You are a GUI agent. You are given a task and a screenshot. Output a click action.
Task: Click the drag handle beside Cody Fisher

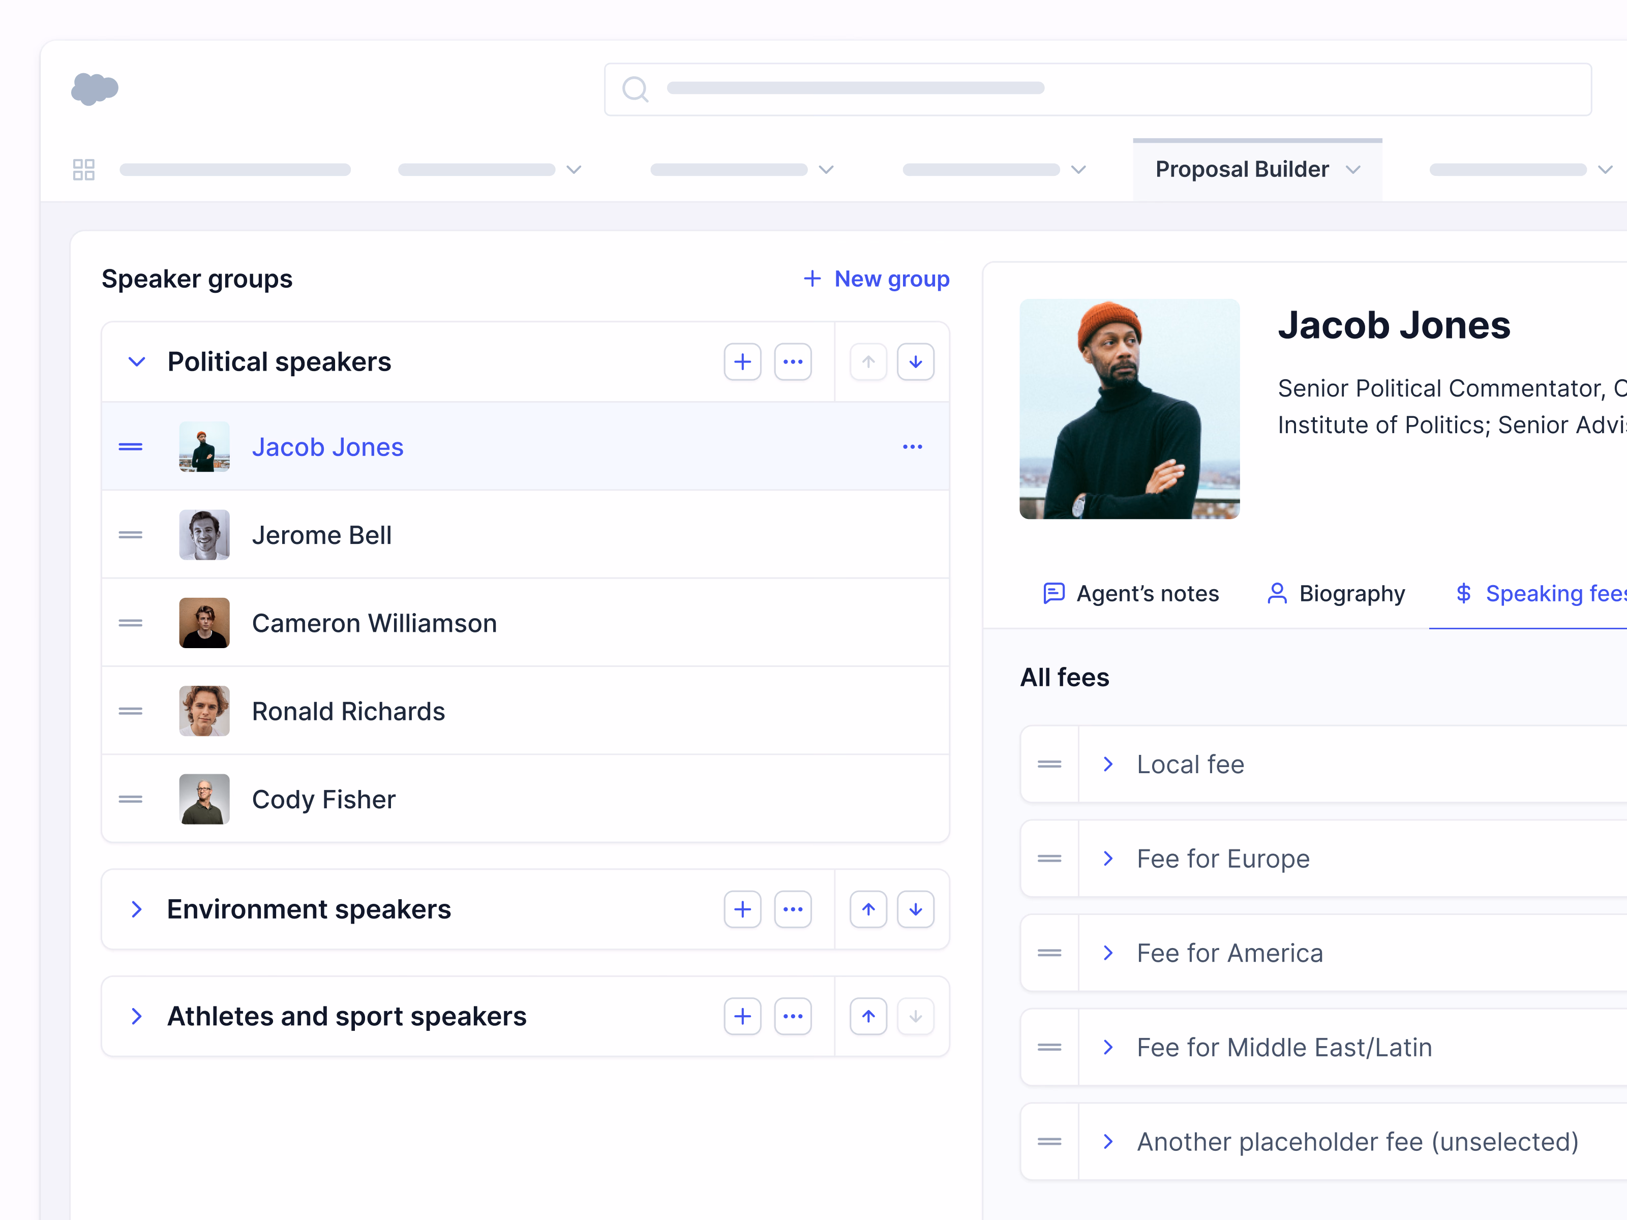pos(130,800)
